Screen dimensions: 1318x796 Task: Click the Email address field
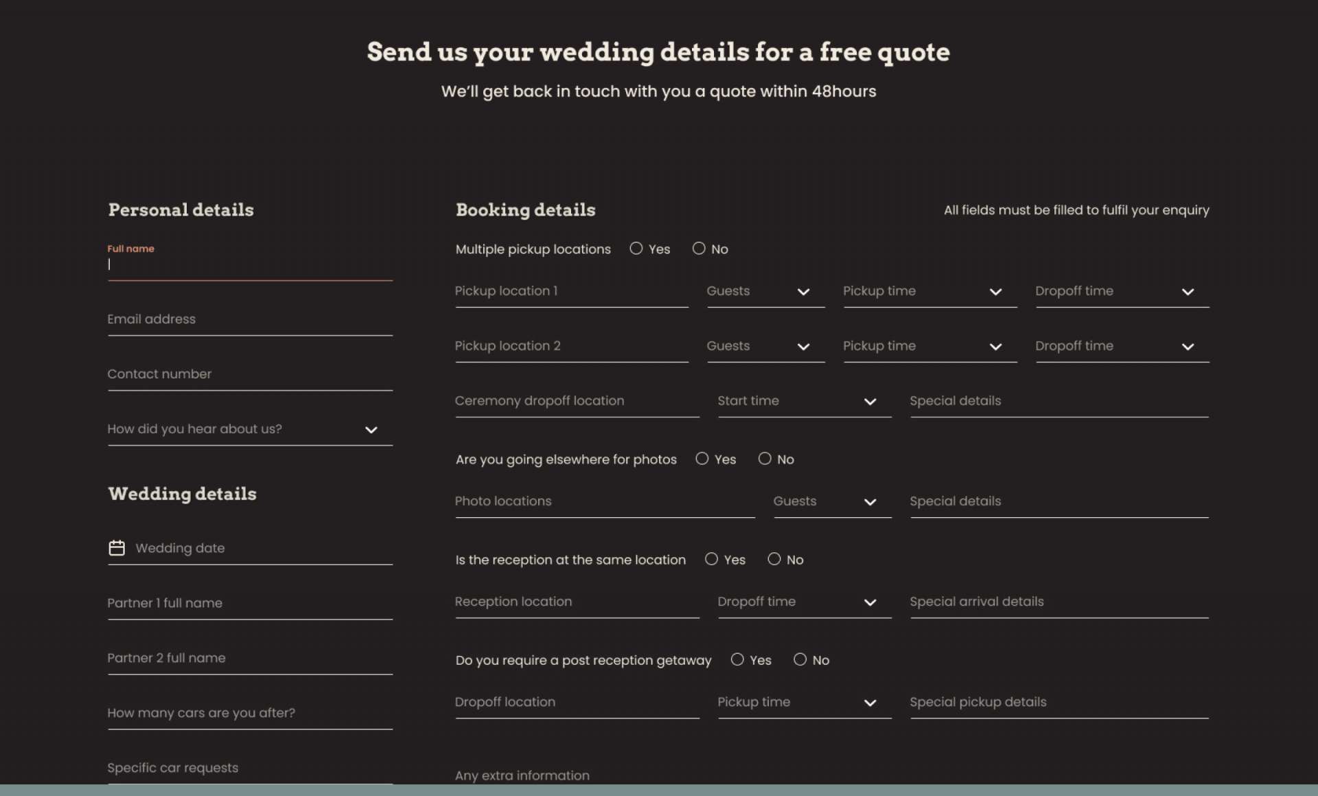249,319
